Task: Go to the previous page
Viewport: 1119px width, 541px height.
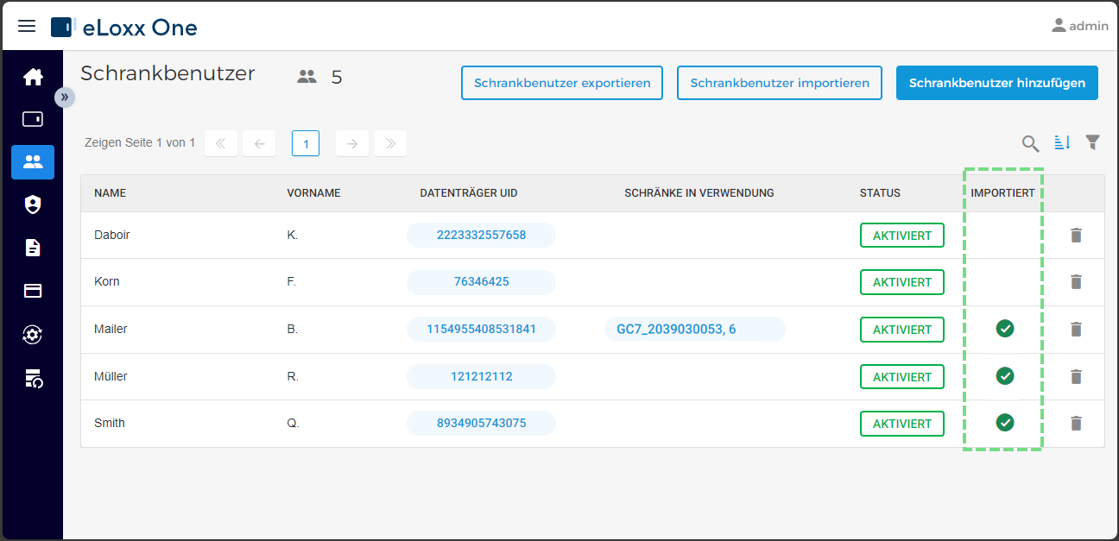Action: click(x=259, y=143)
